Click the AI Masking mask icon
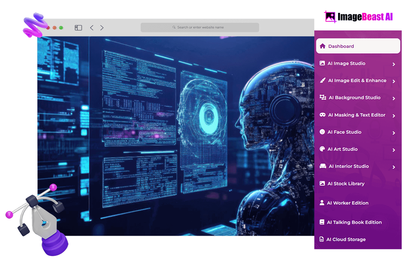The image size is (411, 267). click(x=322, y=115)
